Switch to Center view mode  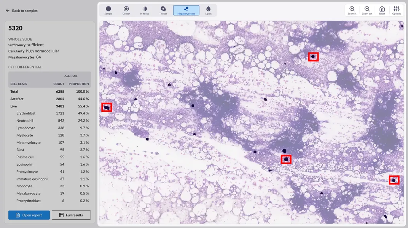pos(126,10)
